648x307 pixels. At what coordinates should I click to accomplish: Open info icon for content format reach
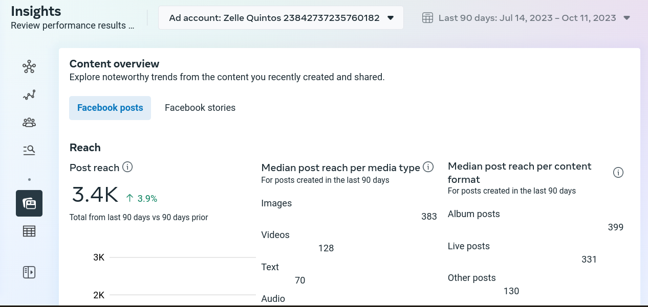pyautogui.click(x=618, y=173)
